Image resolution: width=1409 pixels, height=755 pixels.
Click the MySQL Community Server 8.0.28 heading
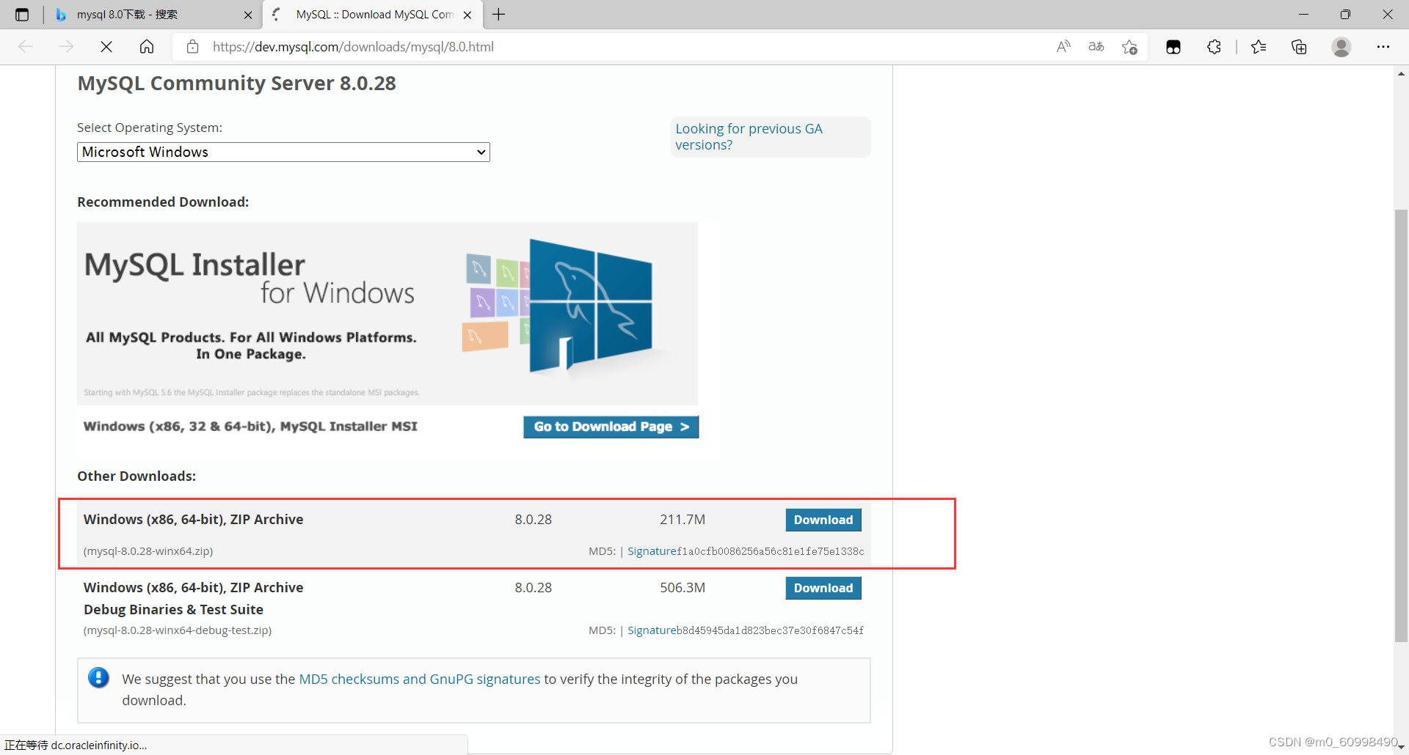pyautogui.click(x=236, y=84)
